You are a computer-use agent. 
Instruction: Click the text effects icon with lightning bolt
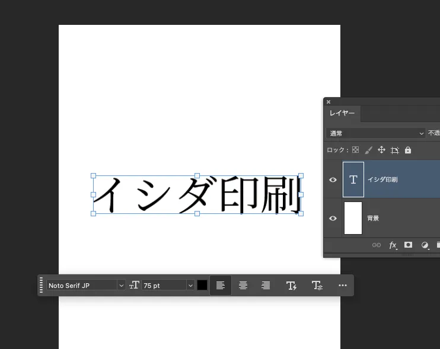pos(291,286)
